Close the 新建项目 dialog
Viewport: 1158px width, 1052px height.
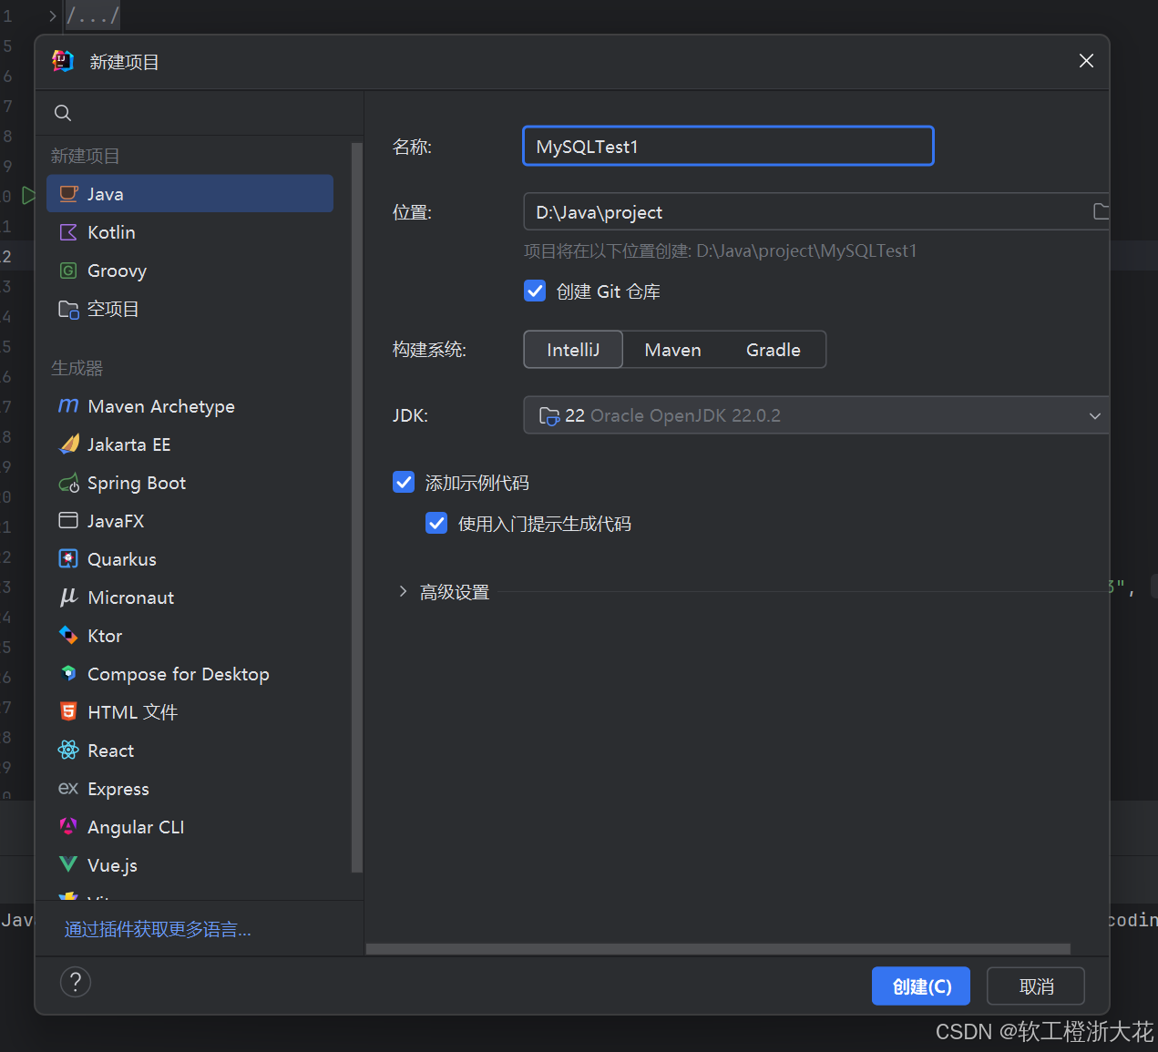click(1086, 61)
